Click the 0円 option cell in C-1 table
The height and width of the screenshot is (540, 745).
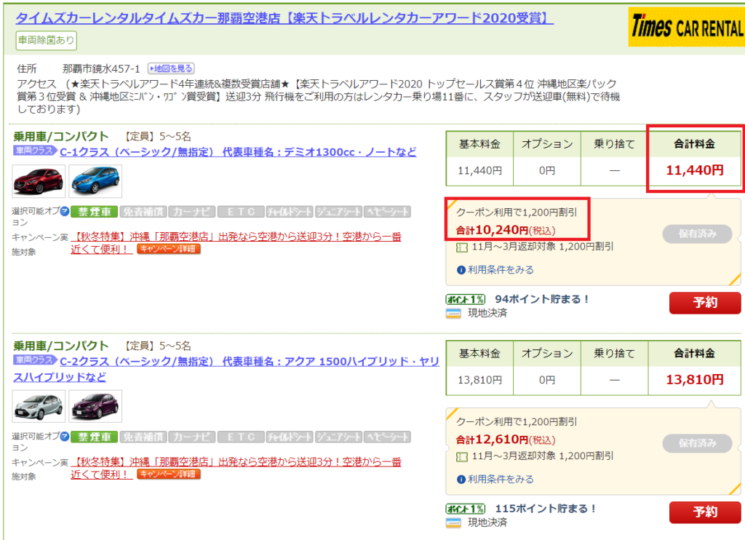click(x=547, y=170)
